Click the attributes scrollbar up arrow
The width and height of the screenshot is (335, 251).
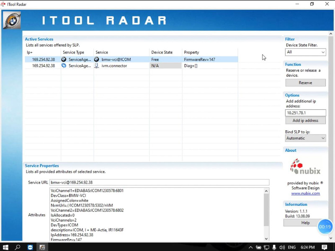pyautogui.click(x=266, y=191)
